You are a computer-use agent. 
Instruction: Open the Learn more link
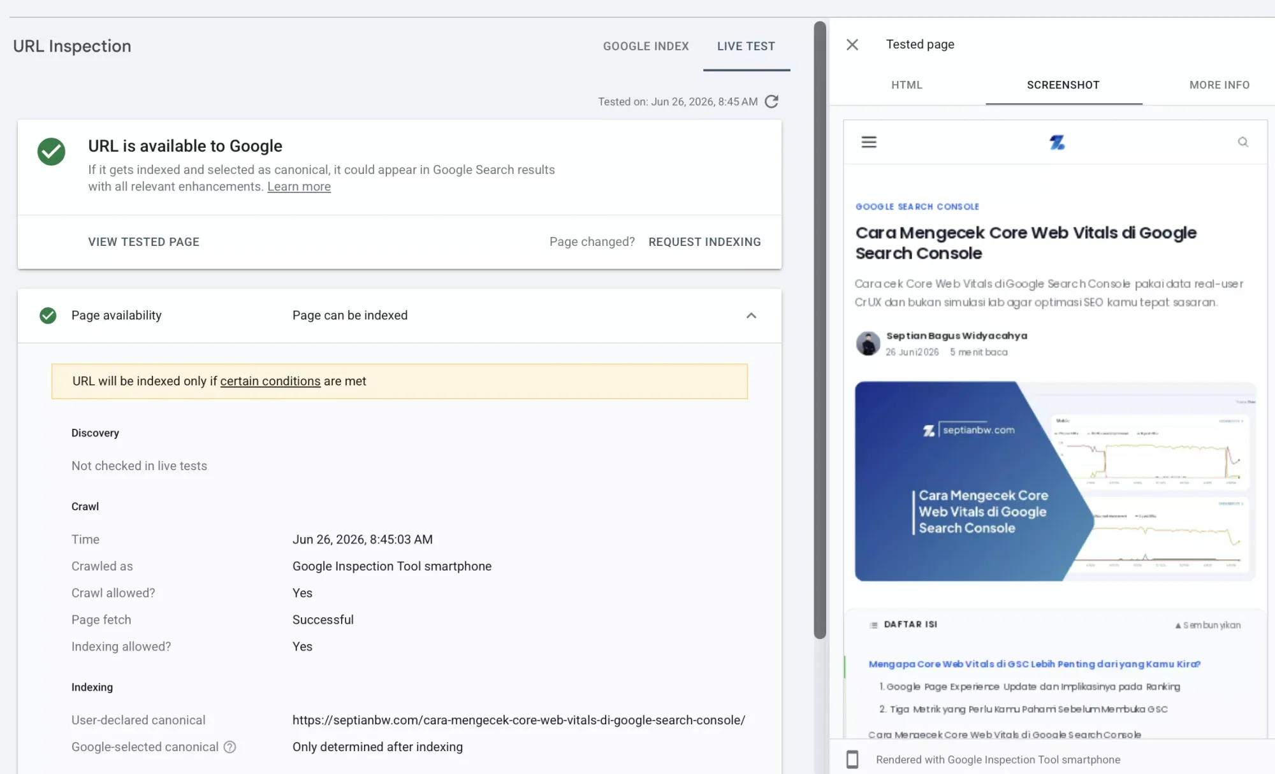(299, 187)
